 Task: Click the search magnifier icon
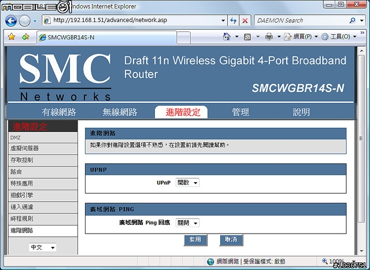click(x=353, y=21)
